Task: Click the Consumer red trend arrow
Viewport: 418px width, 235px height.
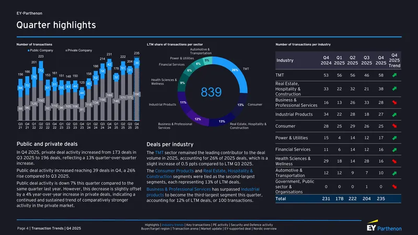Action: coord(394,126)
